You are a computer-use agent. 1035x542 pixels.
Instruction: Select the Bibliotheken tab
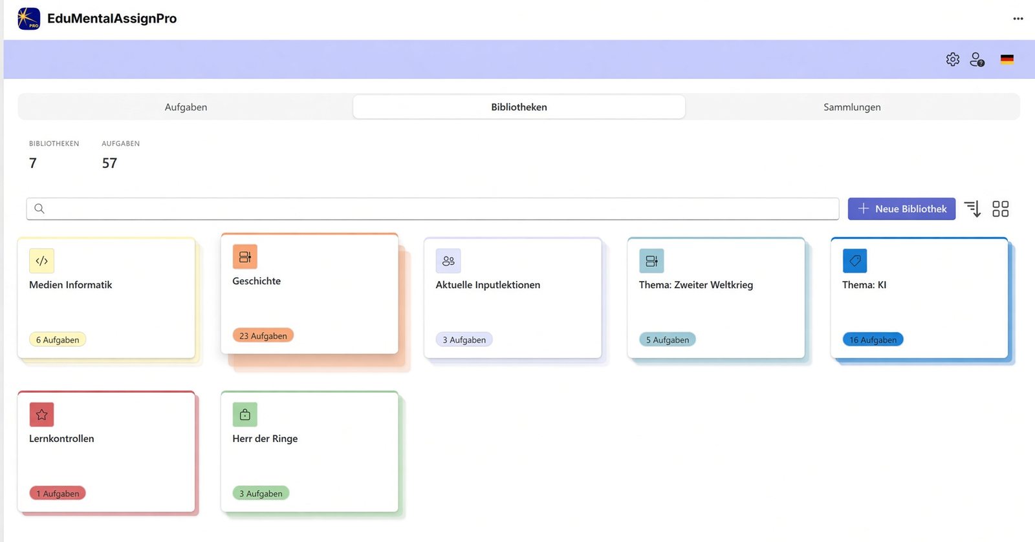pos(519,107)
